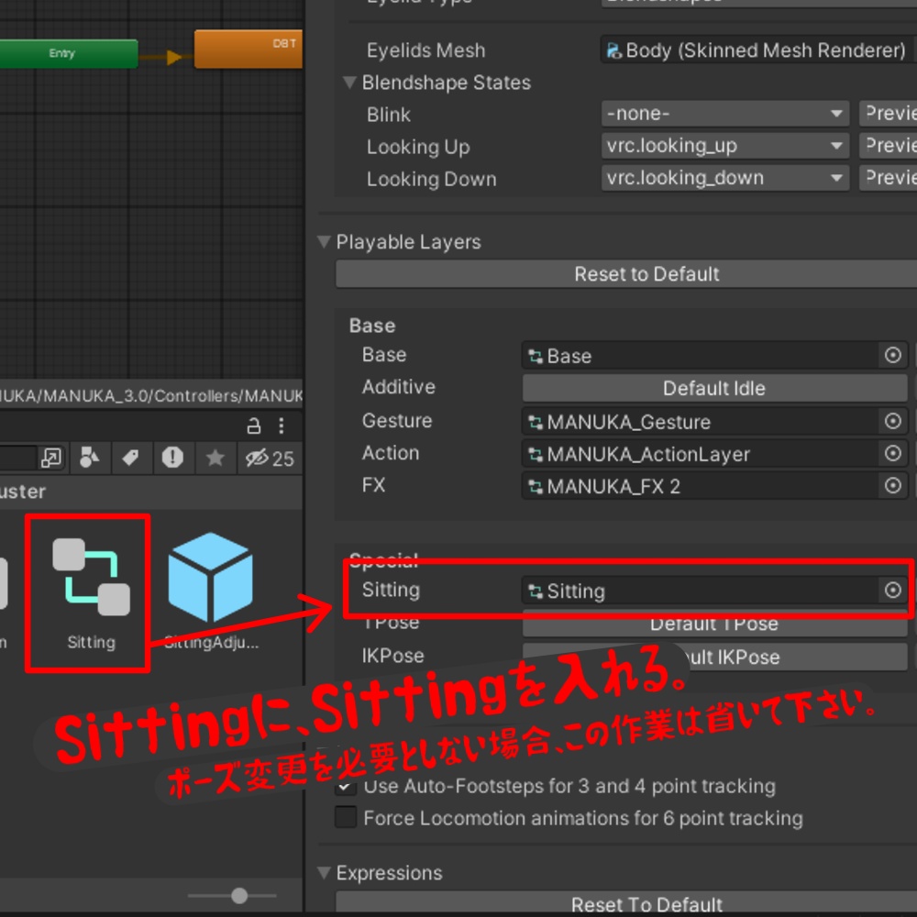Click Reset to Default under Playable Layers

(626, 274)
